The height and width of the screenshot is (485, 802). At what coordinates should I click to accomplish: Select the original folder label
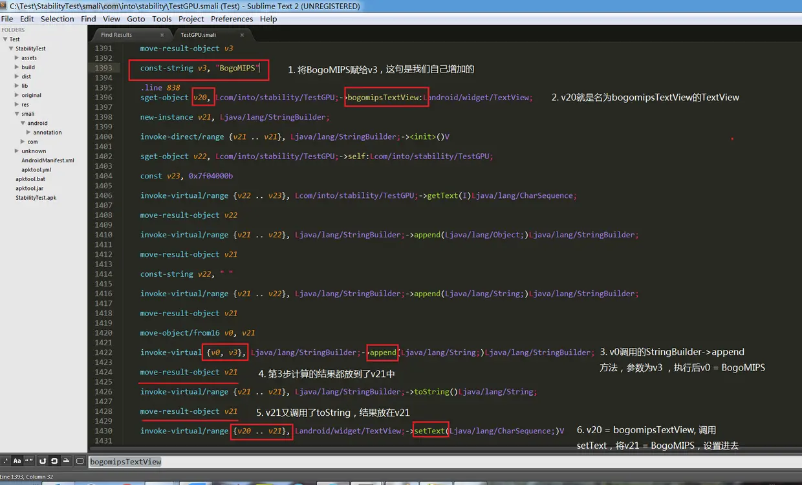31,95
